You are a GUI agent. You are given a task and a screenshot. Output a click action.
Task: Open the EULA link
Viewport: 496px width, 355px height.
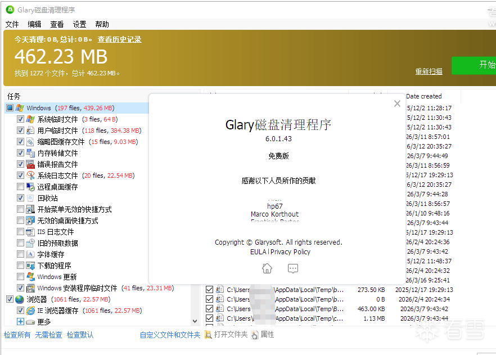(x=258, y=252)
